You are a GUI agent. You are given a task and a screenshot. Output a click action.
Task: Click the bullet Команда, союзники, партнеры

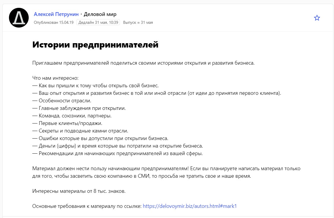(x=72, y=116)
